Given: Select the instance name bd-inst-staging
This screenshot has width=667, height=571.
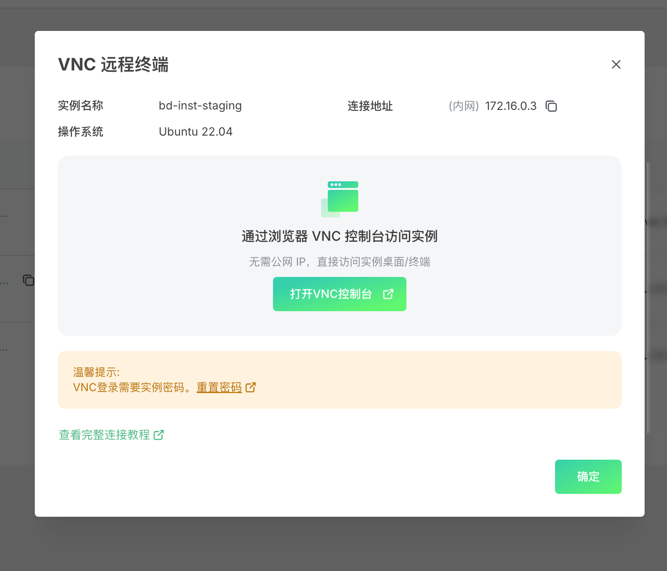Looking at the screenshot, I should pos(200,106).
